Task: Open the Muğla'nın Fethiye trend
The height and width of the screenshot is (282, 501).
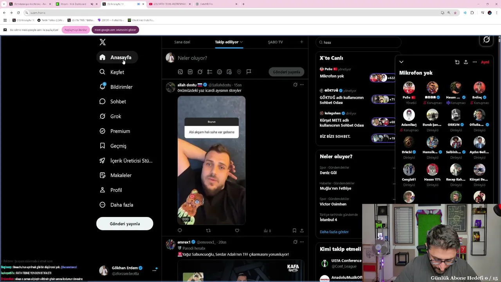Action: click(x=335, y=188)
